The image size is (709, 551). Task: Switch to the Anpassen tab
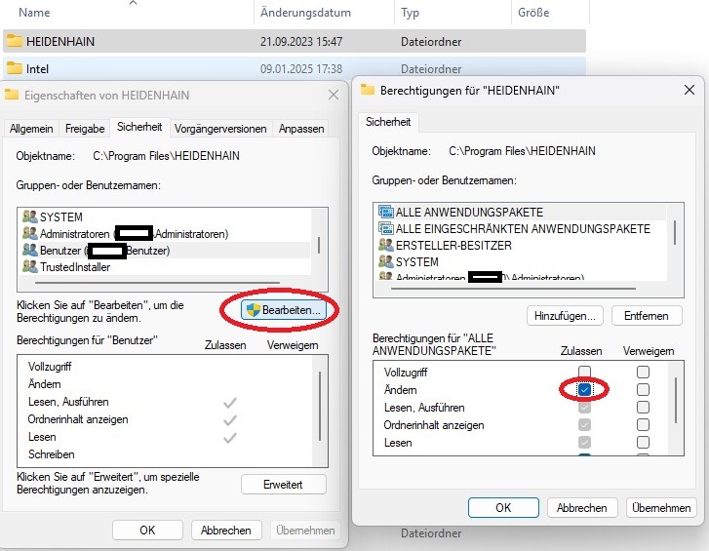(301, 129)
